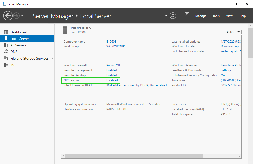Click the back navigation arrow icon
This screenshot has height=164, width=253.
coord(8,16)
